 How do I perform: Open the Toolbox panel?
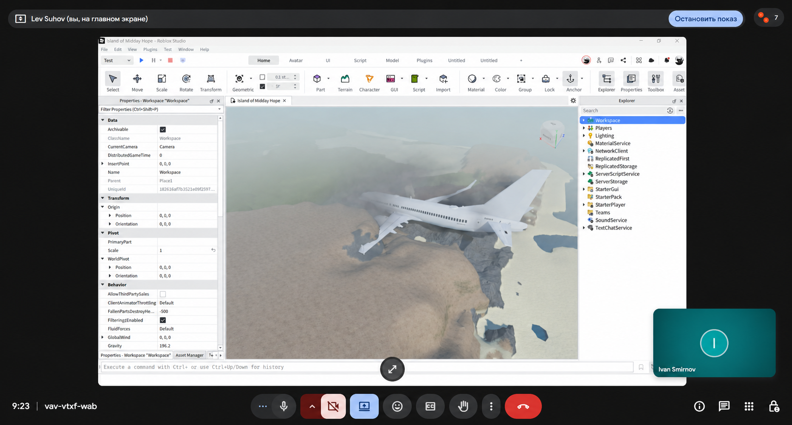[656, 82]
